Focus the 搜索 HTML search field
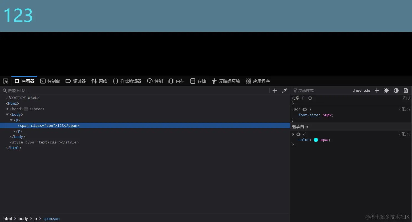The width and height of the screenshot is (412, 222). point(135,91)
